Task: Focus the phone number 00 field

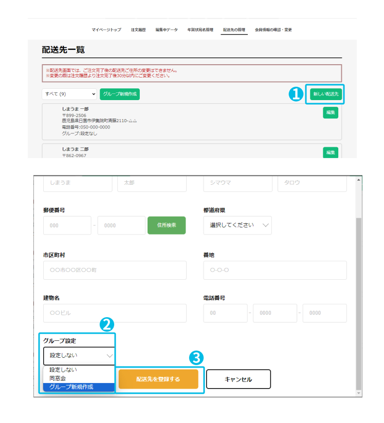Action: tap(225, 313)
